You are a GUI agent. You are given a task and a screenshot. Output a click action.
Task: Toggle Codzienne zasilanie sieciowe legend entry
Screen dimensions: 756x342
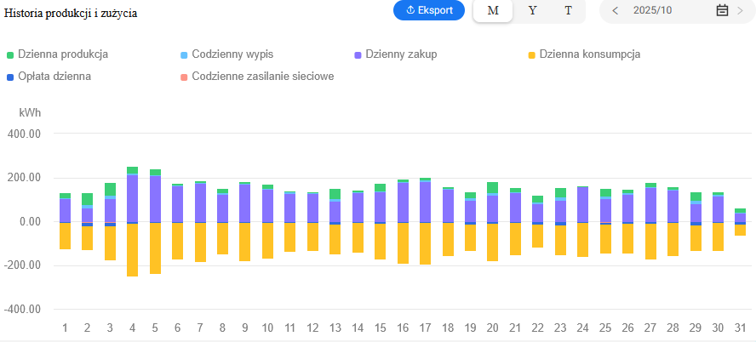click(262, 77)
